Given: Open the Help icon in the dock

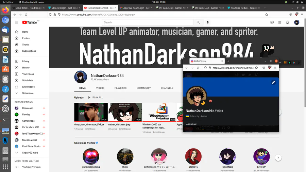Looking at the screenshot, I should point(5,89).
